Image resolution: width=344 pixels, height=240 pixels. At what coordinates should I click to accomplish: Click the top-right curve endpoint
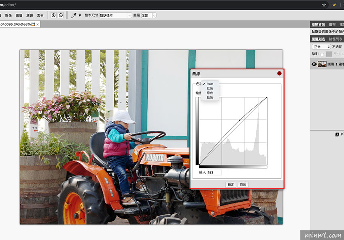[x=267, y=98]
